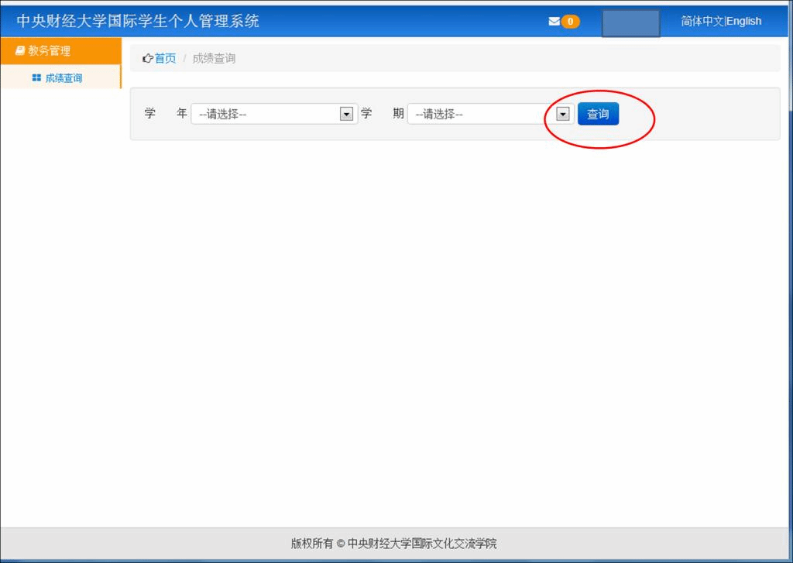Click the grid icon beside sidebar 成绩查询
Screen dimensions: 793x563
point(36,78)
